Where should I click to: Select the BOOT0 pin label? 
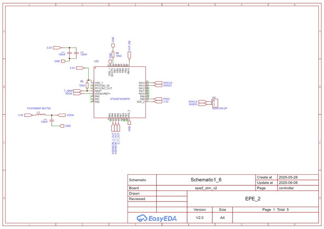click(x=113, y=72)
